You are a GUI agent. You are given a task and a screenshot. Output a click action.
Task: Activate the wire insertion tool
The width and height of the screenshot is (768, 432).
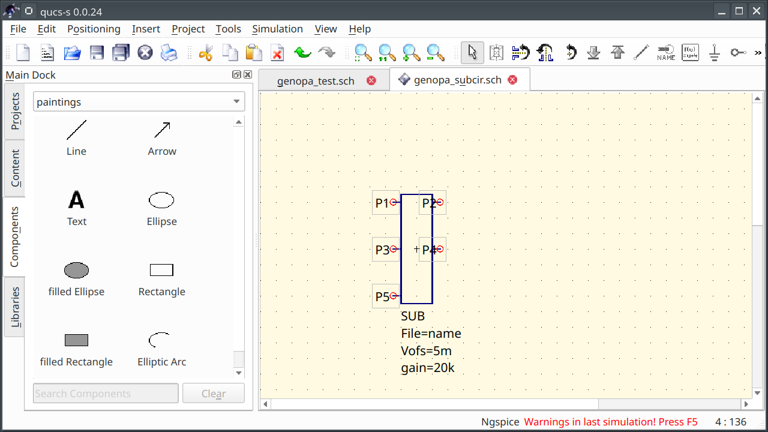[641, 52]
